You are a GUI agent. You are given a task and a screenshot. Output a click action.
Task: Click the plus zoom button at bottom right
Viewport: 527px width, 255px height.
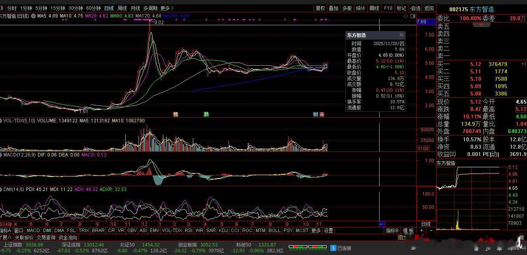pos(422,230)
